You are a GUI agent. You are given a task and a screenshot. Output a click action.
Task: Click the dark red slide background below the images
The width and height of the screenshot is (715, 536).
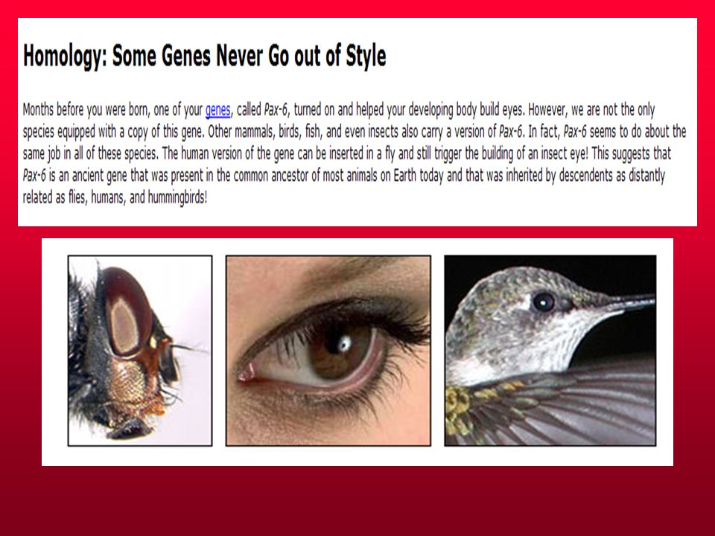coord(357,500)
